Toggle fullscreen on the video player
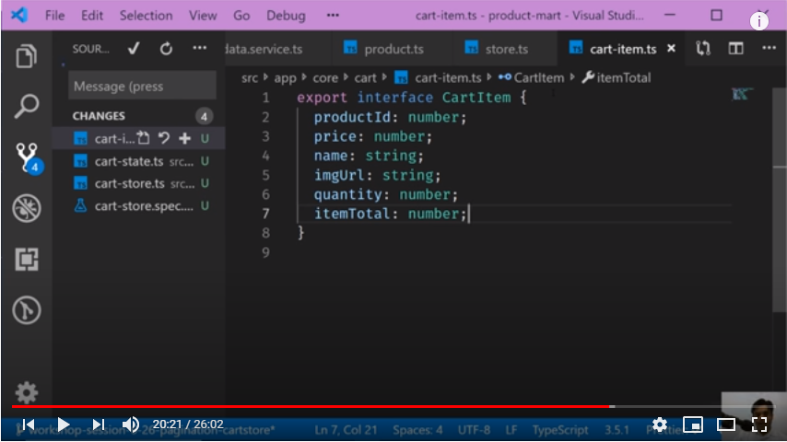Image resolution: width=787 pixels, height=442 pixels. [759, 425]
